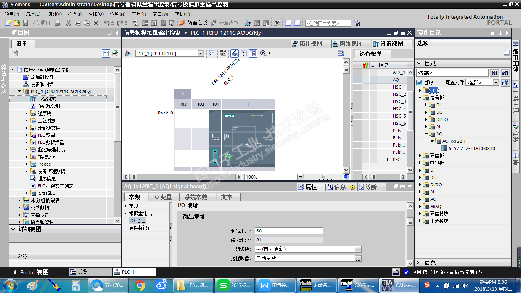Open the PLC_1 device selector dropdown
521x293 pixels.
click(201, 53)
